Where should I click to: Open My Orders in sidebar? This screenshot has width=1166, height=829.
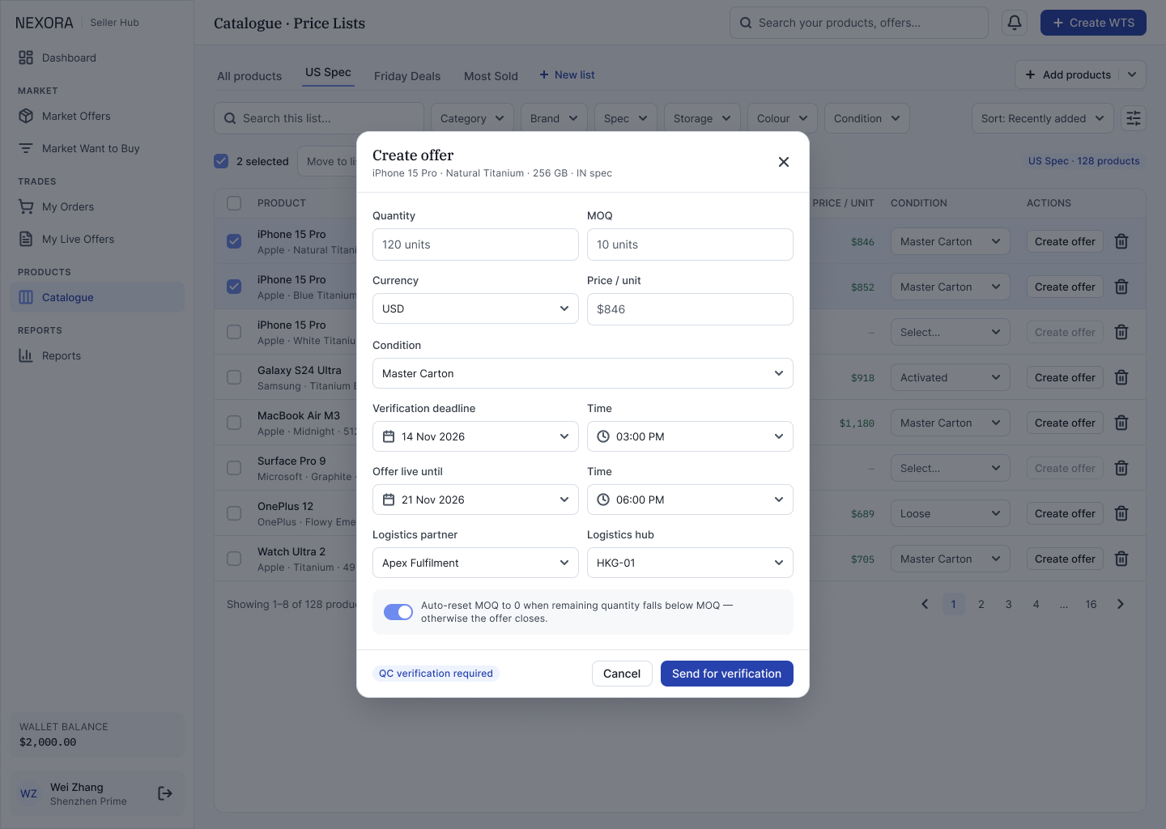tap(97, 206)
